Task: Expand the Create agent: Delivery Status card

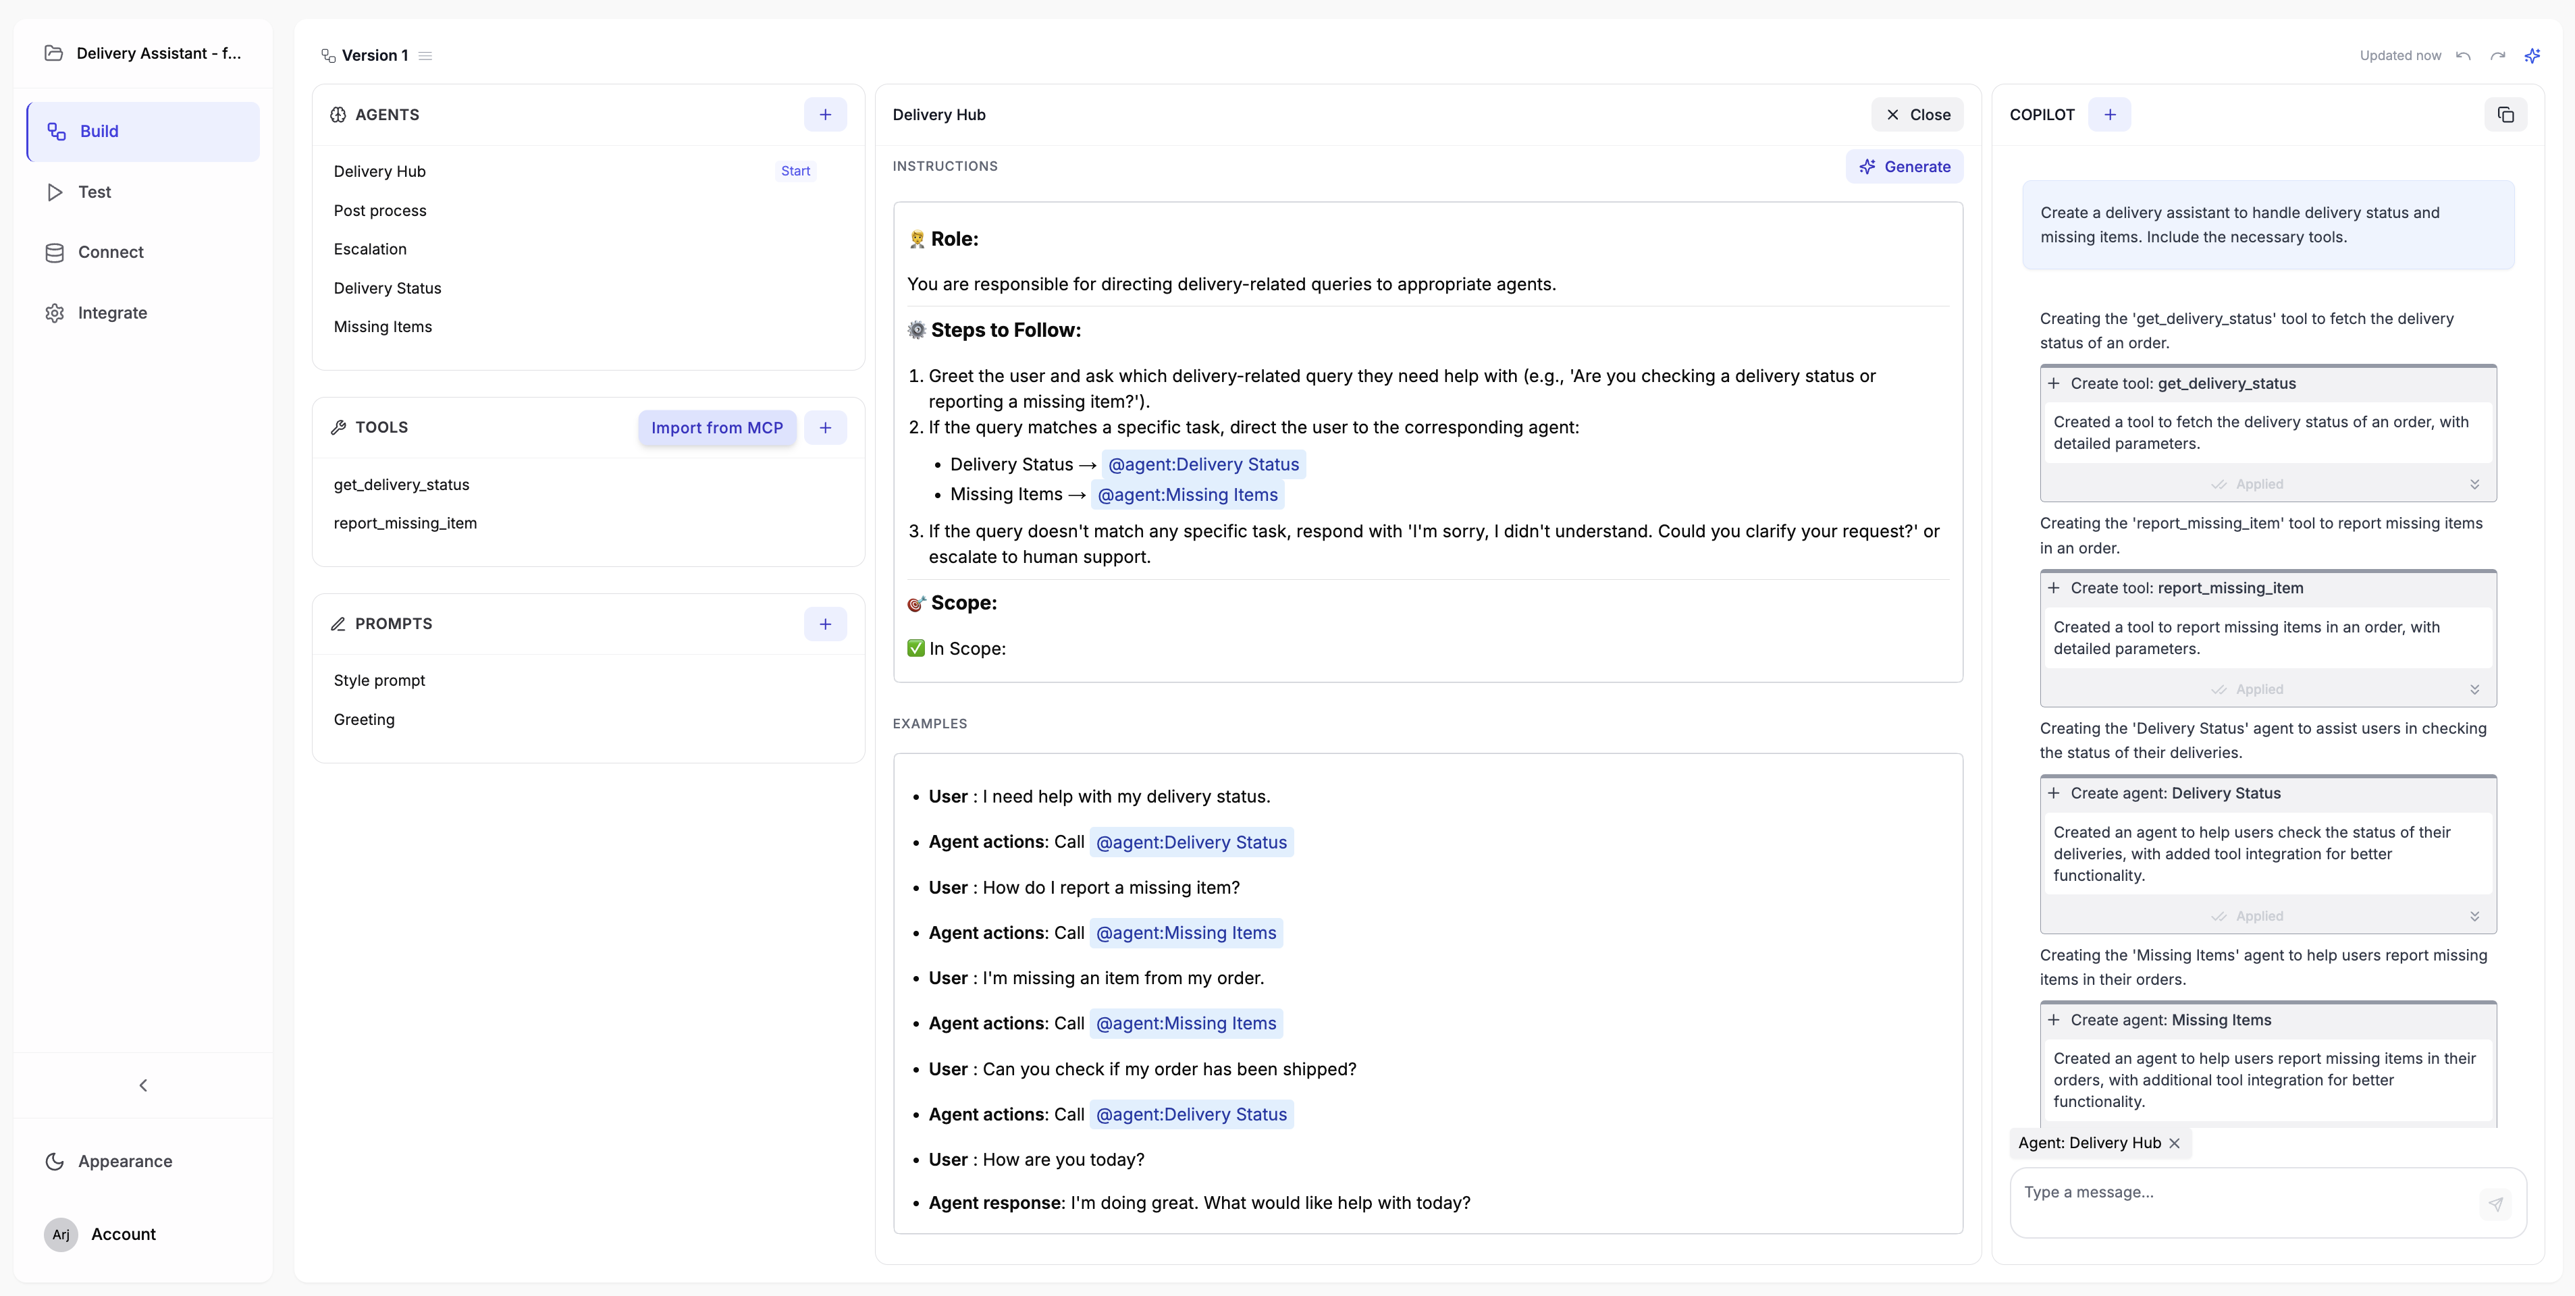Action: coord(2474,916)
